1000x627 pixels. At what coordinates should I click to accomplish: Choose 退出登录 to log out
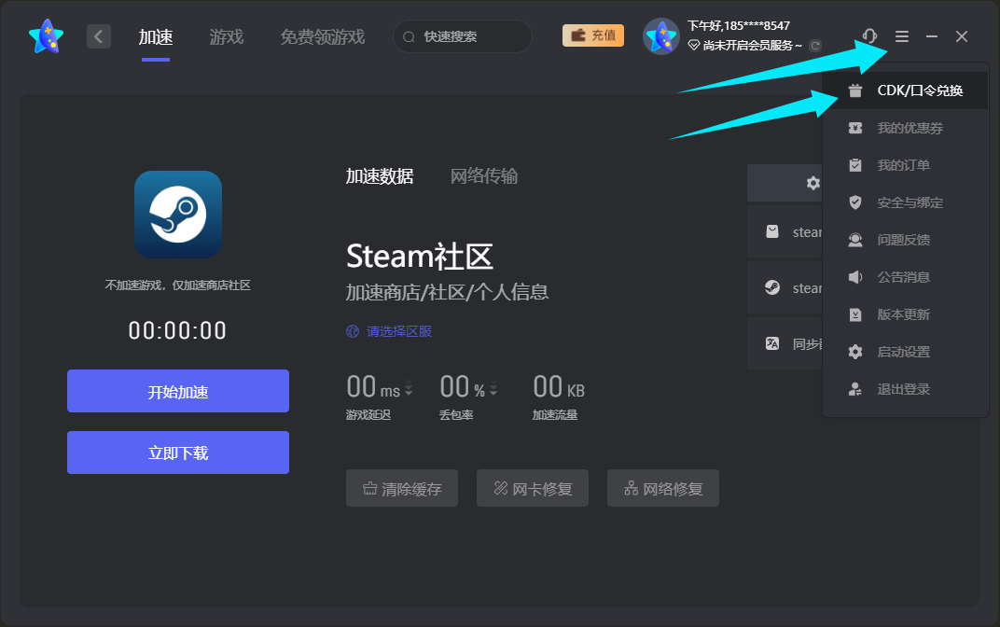(905, 389)
